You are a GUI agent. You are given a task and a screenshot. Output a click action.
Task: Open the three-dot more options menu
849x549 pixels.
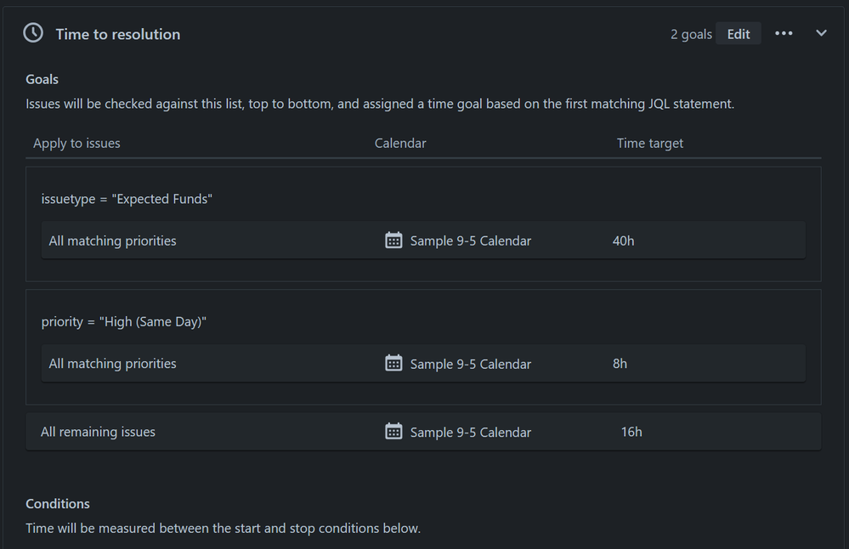click(784, 33)
